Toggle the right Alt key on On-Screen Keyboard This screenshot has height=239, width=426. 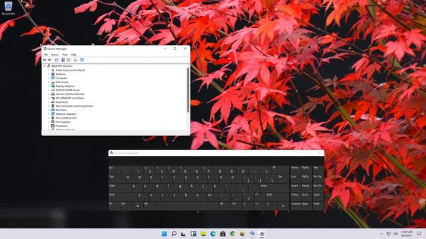click(x=225, y=205)
